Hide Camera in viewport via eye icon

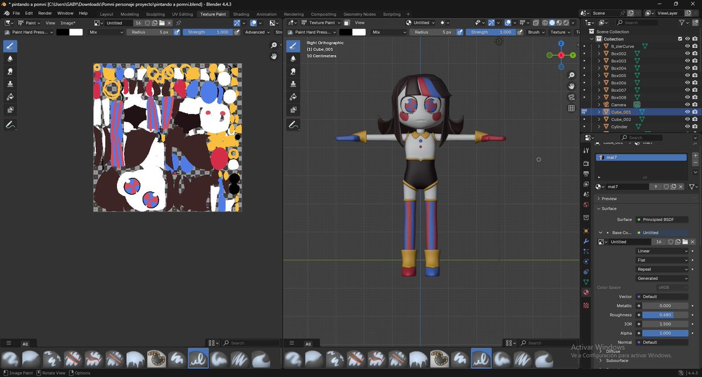(687, 105)
